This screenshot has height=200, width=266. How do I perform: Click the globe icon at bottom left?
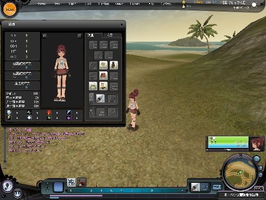[x=8, y=186]
